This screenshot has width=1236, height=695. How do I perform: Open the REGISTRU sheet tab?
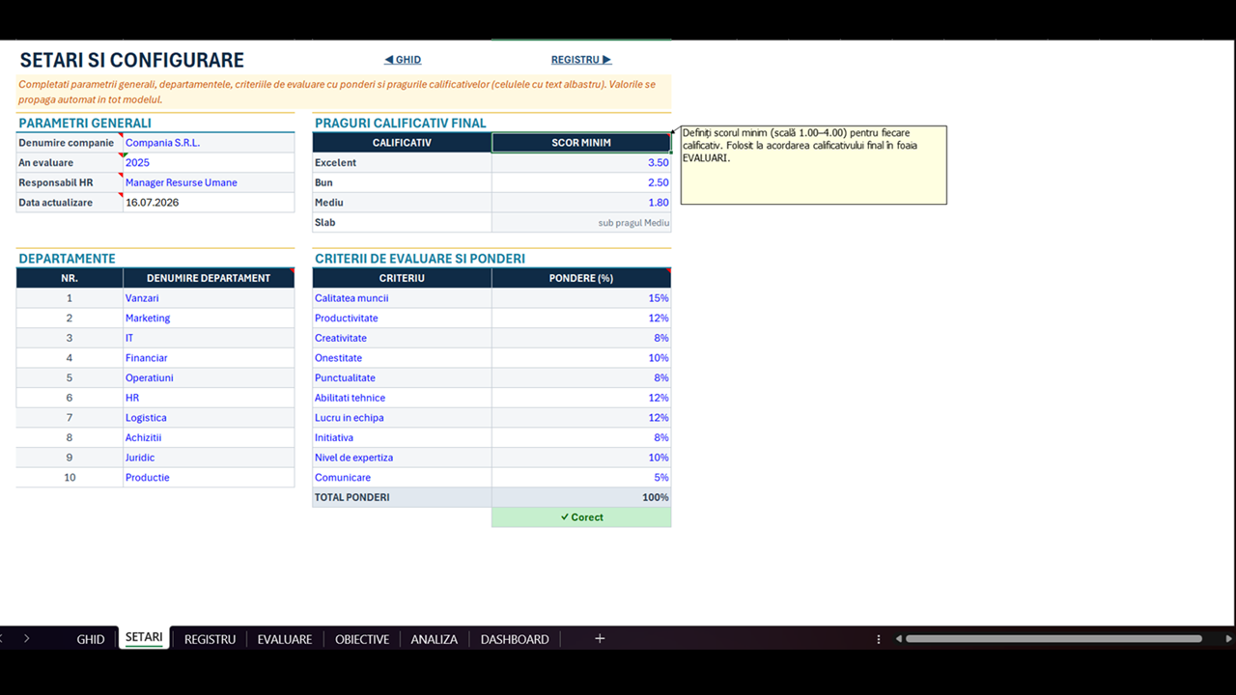tap(210, 639)
